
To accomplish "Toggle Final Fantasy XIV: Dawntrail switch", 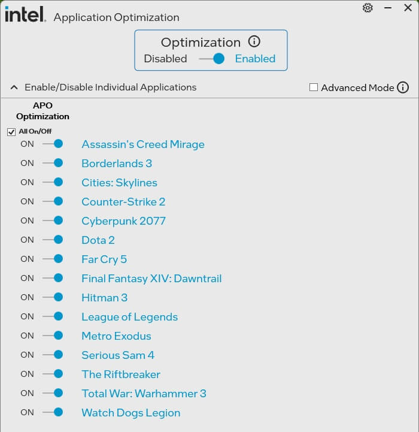I will pos(53,278).
